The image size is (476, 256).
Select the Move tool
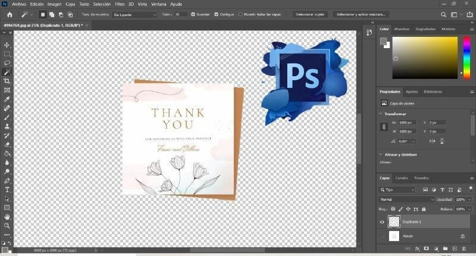tap(7, 45)
